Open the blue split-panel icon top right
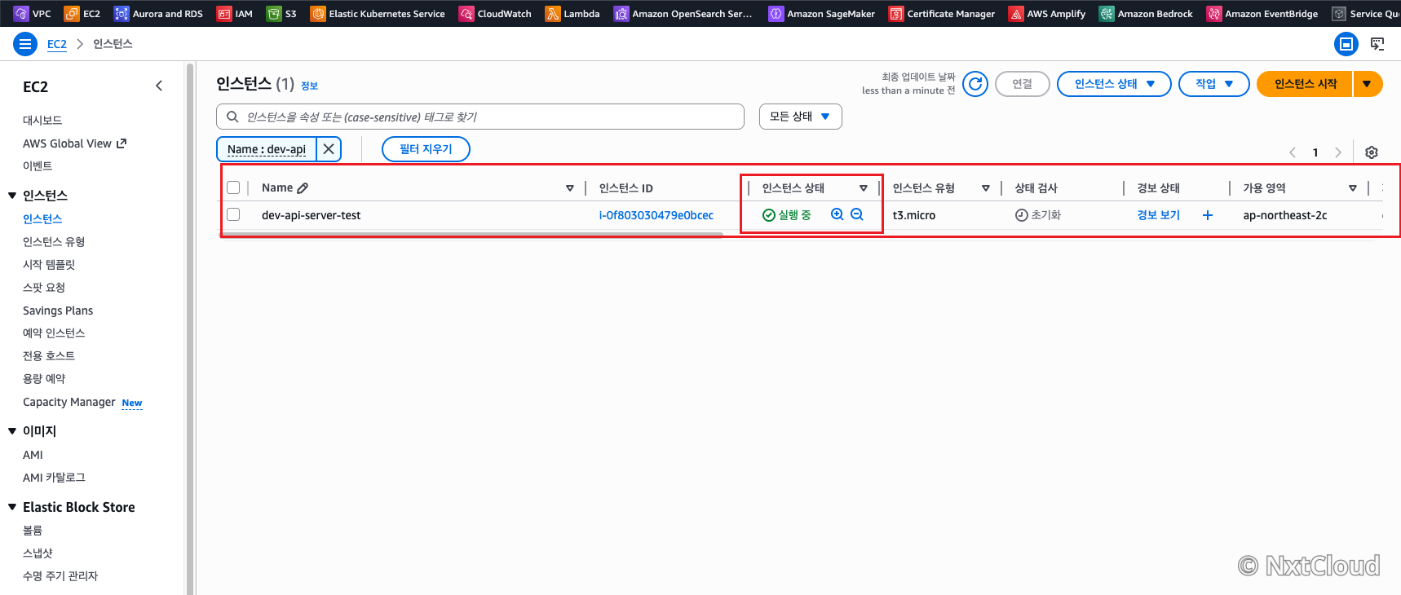This screenshot has height=595, width=1401. [1346, 44]
